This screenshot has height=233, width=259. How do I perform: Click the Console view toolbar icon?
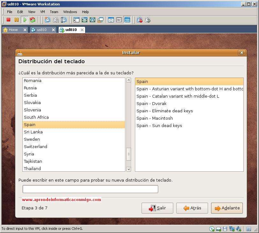tap(127, 20)
